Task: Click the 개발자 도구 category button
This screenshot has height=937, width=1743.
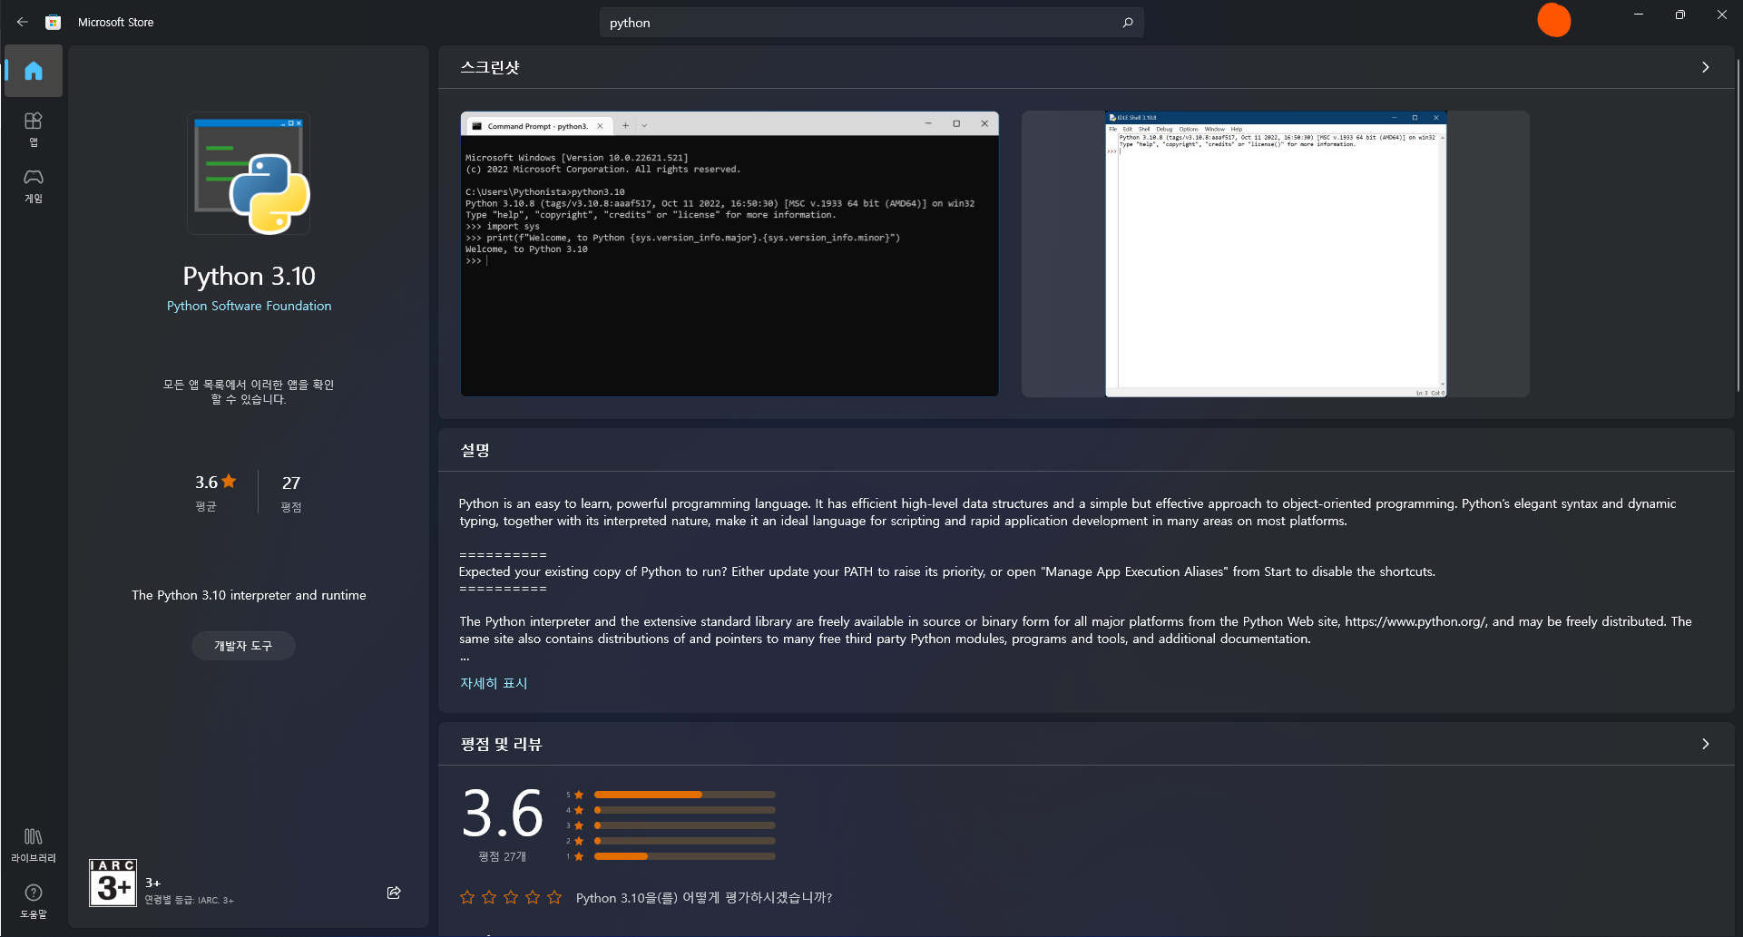Action: pyautogui.click(x=243, y=646)
